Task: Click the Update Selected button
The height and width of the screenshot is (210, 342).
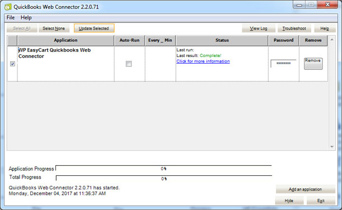Action: [x=94, y=28]
